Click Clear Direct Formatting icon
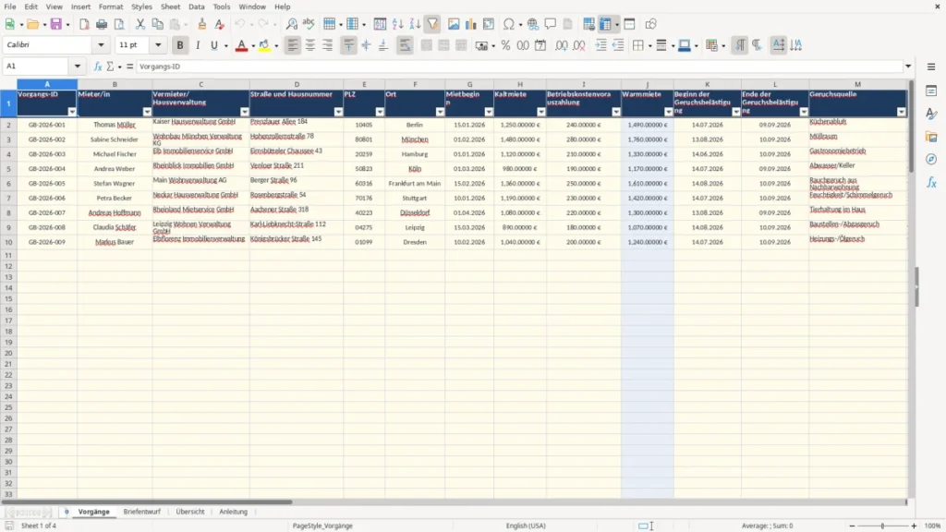 pyautogui.click(x=220, y=24)
